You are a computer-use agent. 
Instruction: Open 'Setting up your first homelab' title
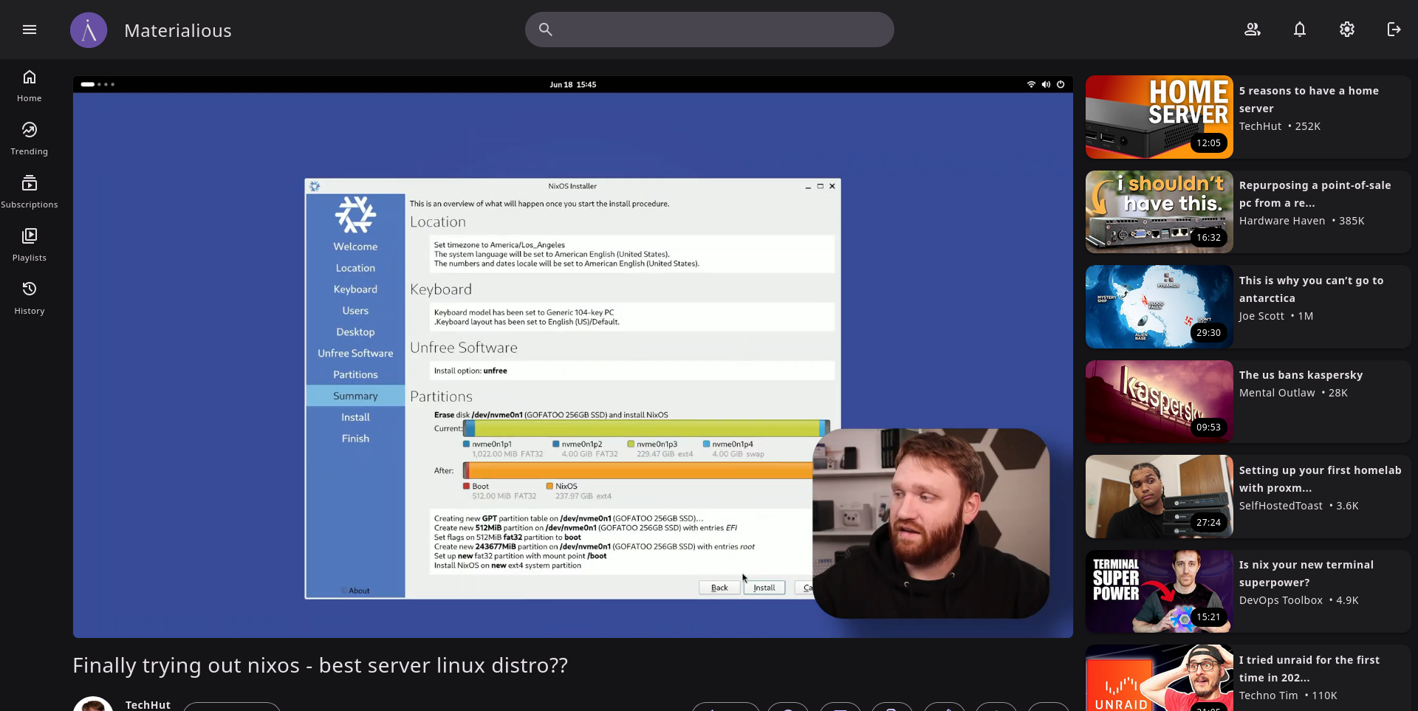tap(1320, 479)
